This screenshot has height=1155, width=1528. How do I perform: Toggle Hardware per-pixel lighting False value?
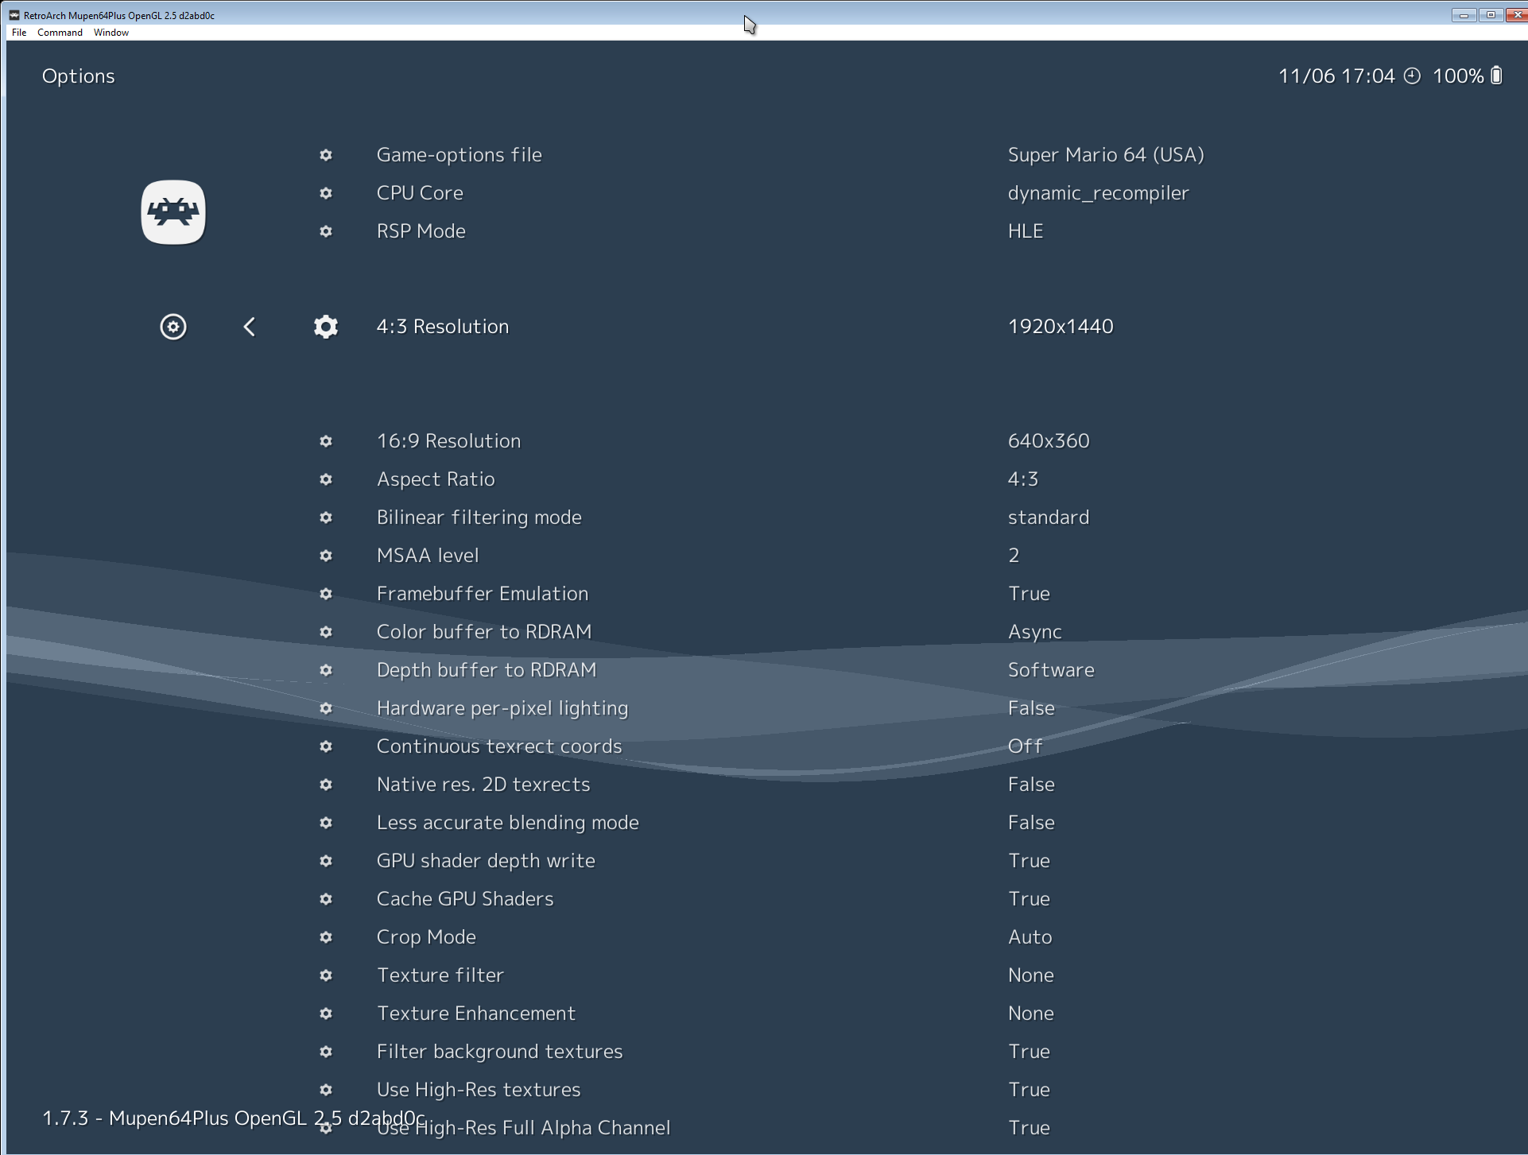[x=1031, y=708]
